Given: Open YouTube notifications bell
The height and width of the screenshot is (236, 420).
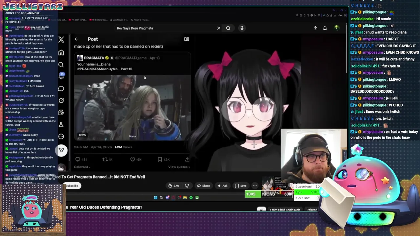Looking at the screenshot, I should tap(325, 28).
